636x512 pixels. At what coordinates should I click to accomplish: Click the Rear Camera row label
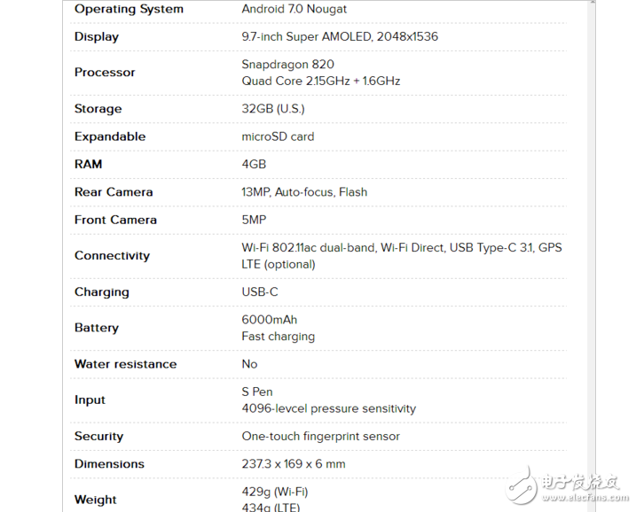[114, 192]
